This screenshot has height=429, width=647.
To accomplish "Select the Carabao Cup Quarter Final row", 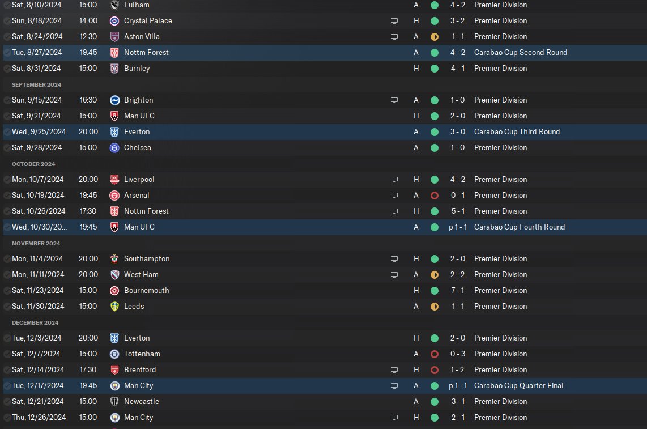I will pyautogui.click(x=325, y=385).
